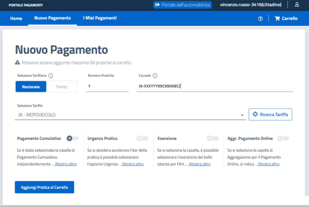The height and width of the screenshot is (207, 309).
Task: Click username vincenzo.russo-3416(cittadino)
Action: coord(251,5)
